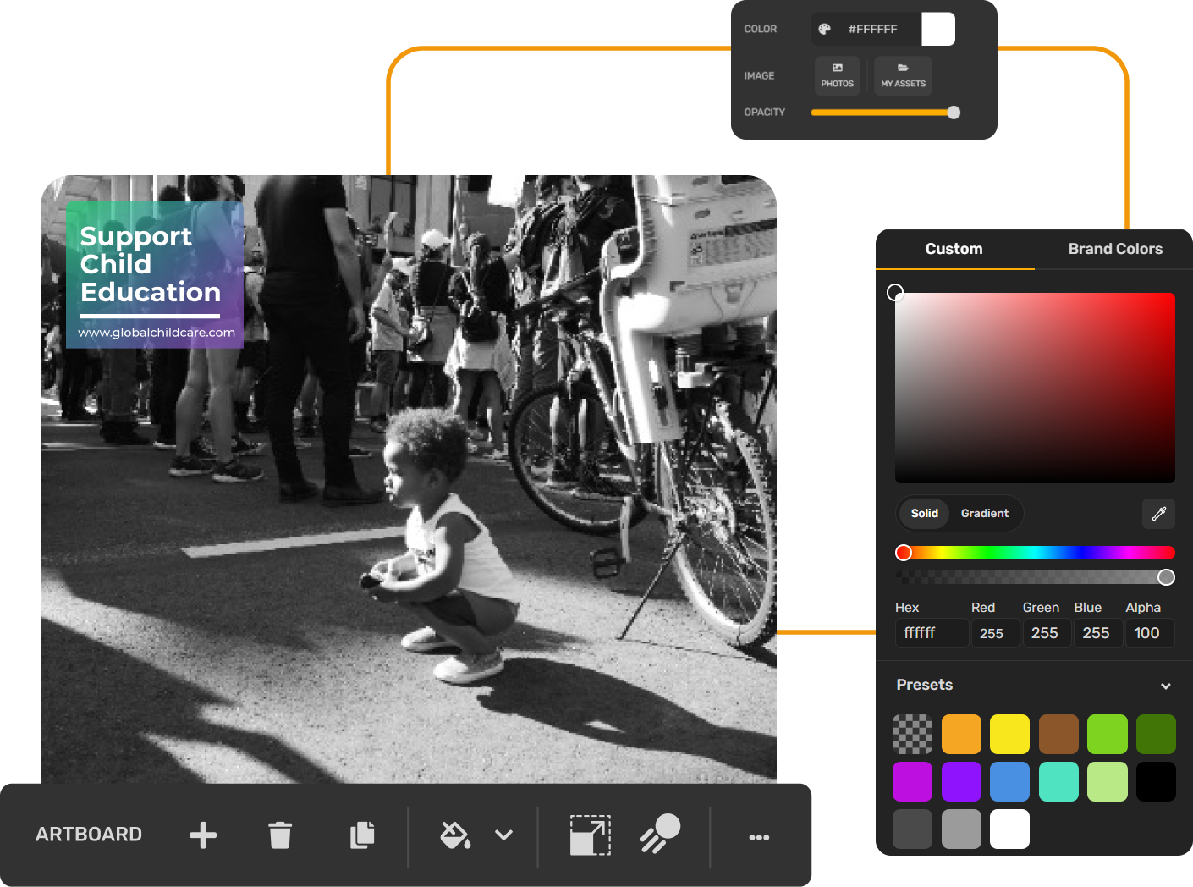Image resolution: width=1193 pixels, height=887 pixels.
Task: Click the Photos image button
Action: [x=837, y=75]
